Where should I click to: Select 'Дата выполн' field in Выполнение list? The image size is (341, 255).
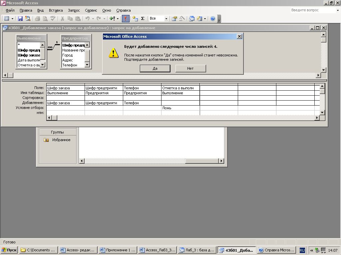point(29,60)
